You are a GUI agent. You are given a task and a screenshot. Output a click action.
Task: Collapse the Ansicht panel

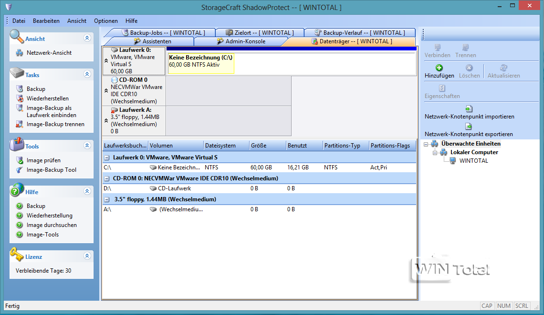[x=87, y=38]
